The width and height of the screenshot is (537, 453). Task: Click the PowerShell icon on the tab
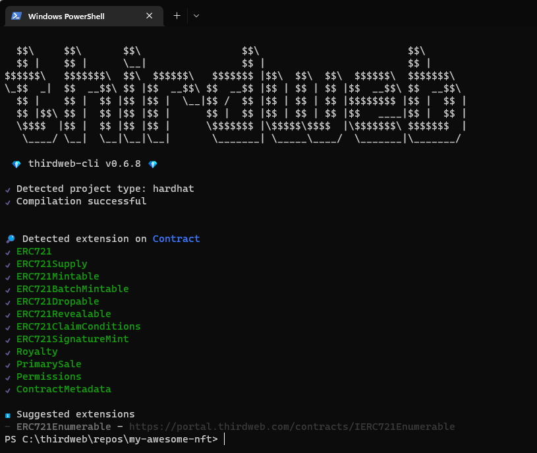click(16, 15)
